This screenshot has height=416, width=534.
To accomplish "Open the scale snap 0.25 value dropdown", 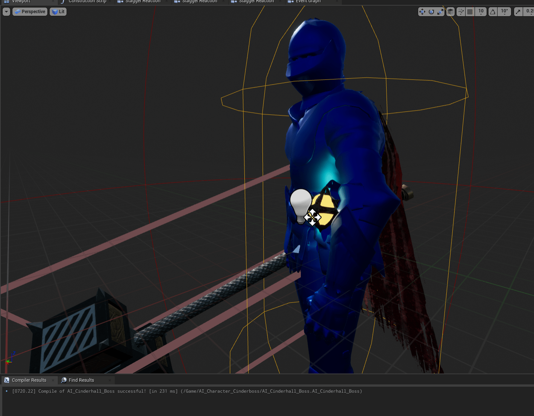I will click(529, 12).
